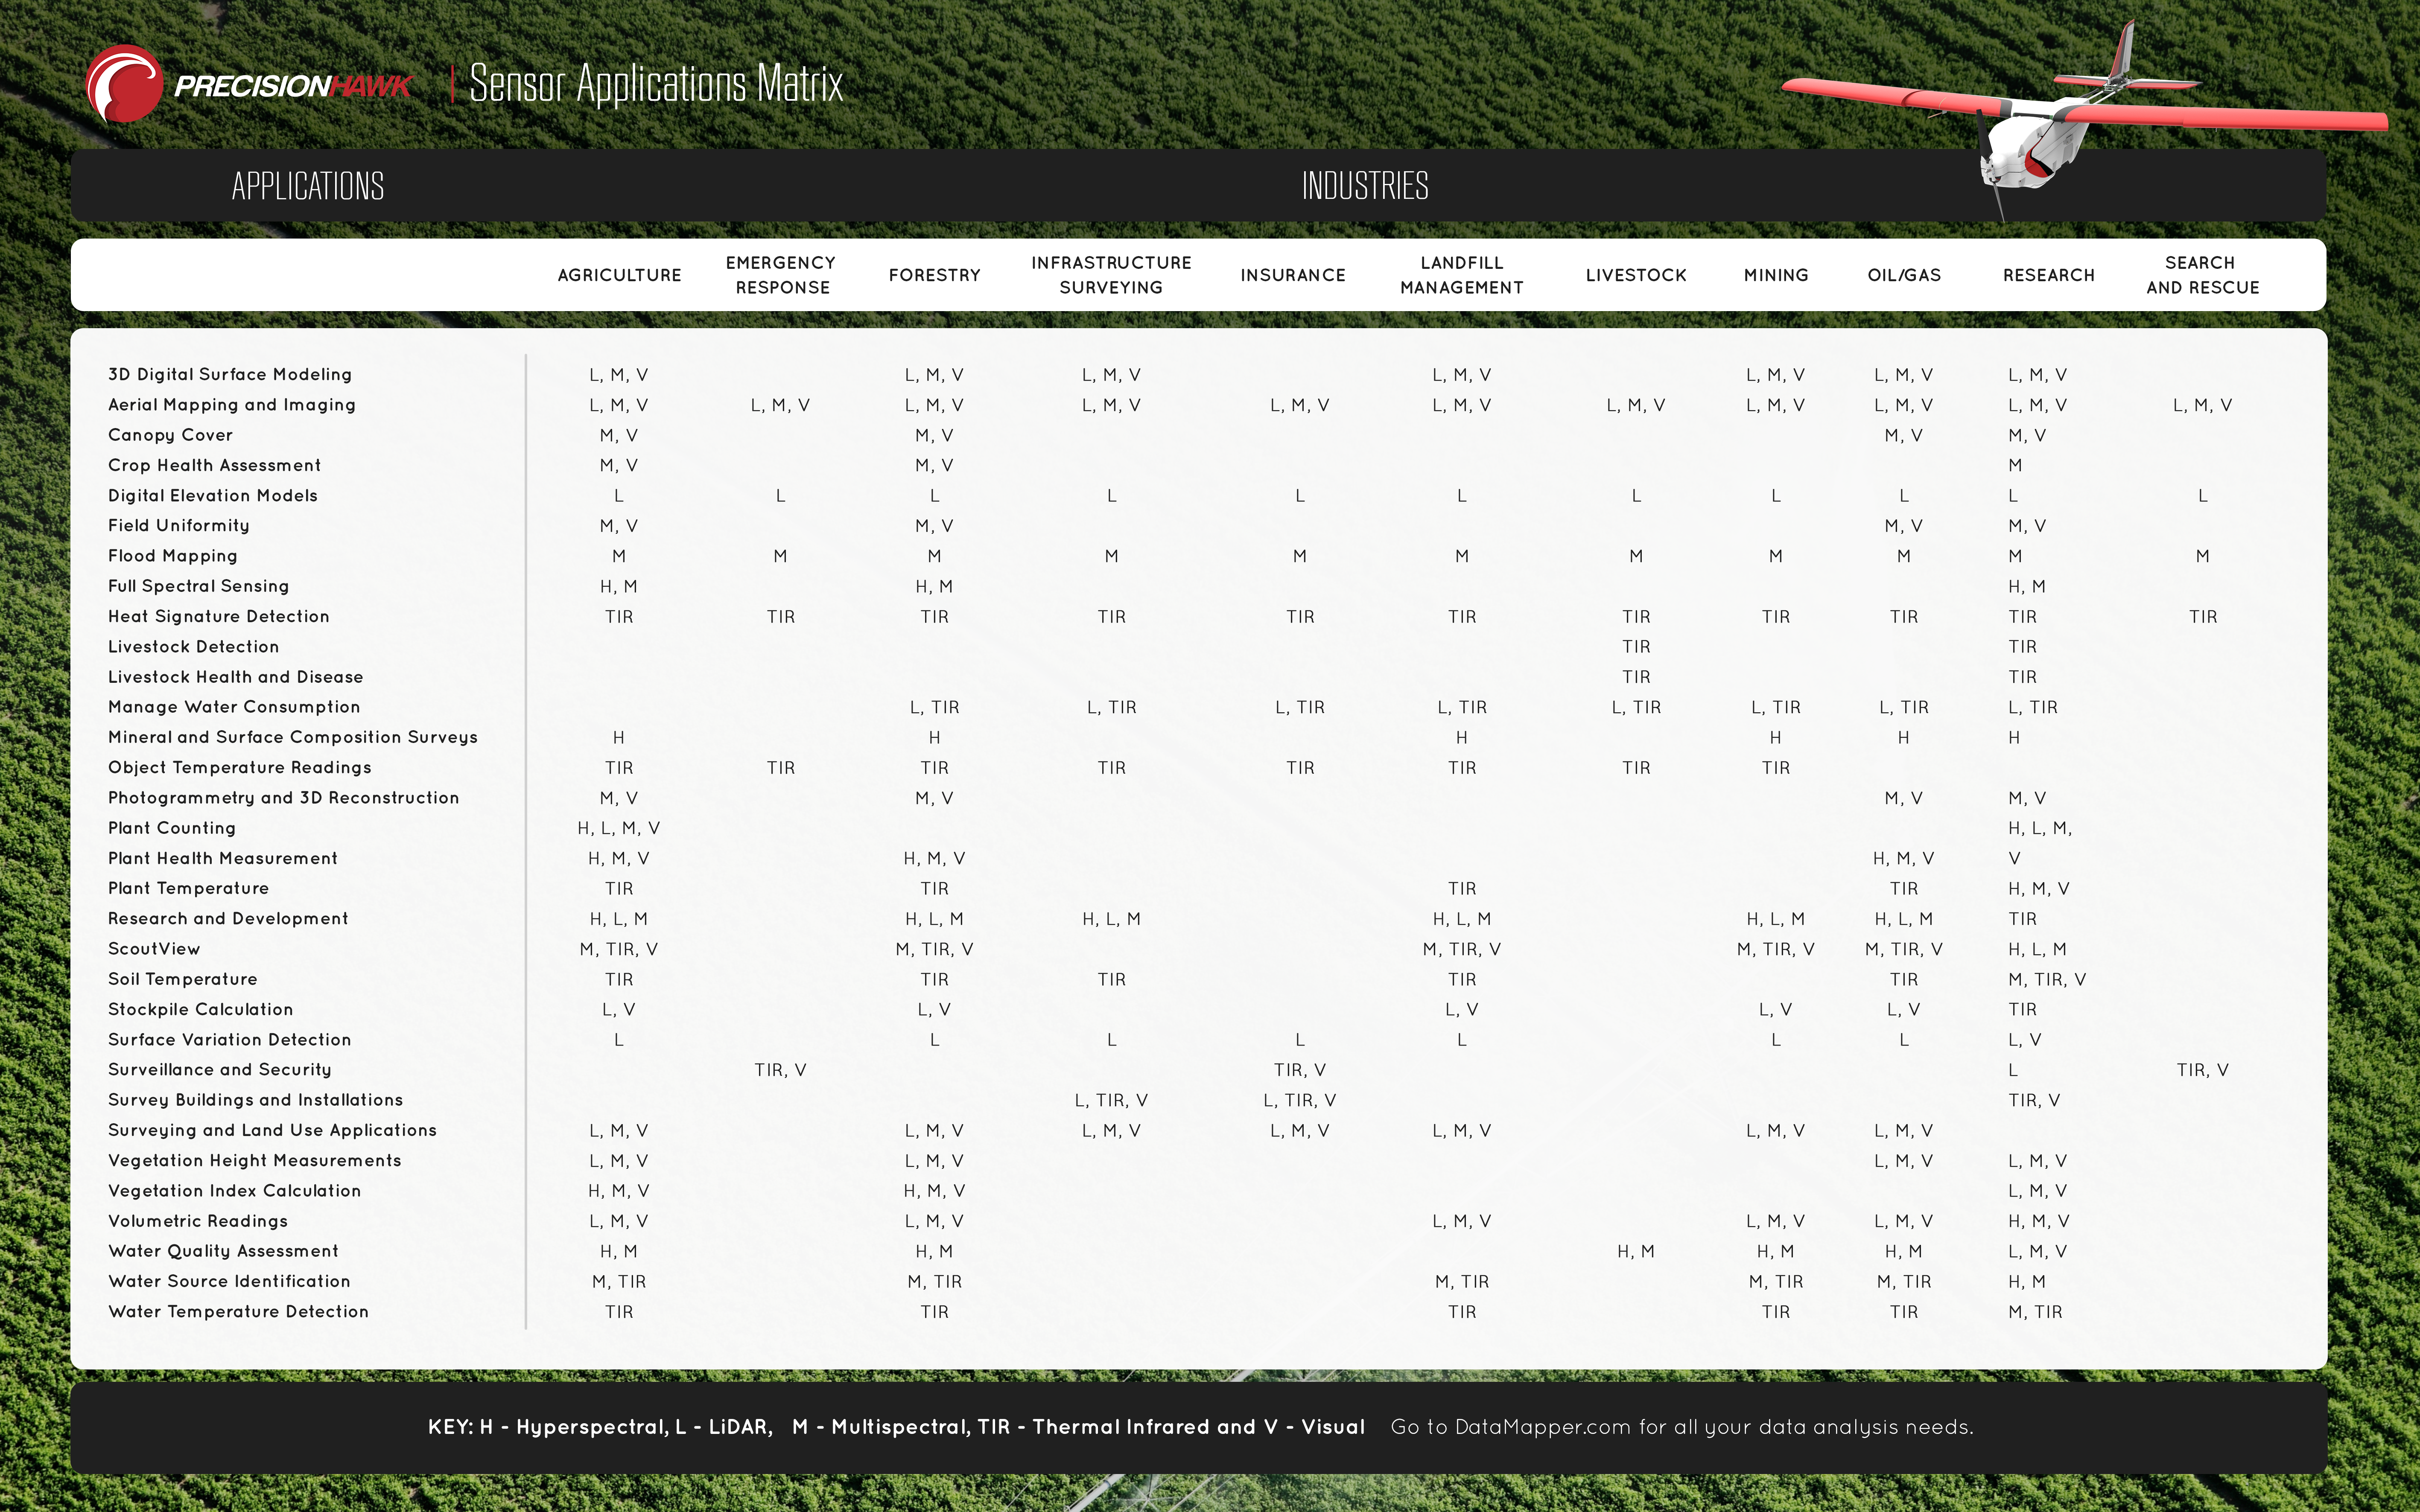Click the ScoutView row label

coord(154,949)
